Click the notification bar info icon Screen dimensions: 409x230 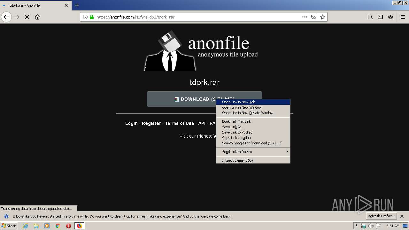6,216
